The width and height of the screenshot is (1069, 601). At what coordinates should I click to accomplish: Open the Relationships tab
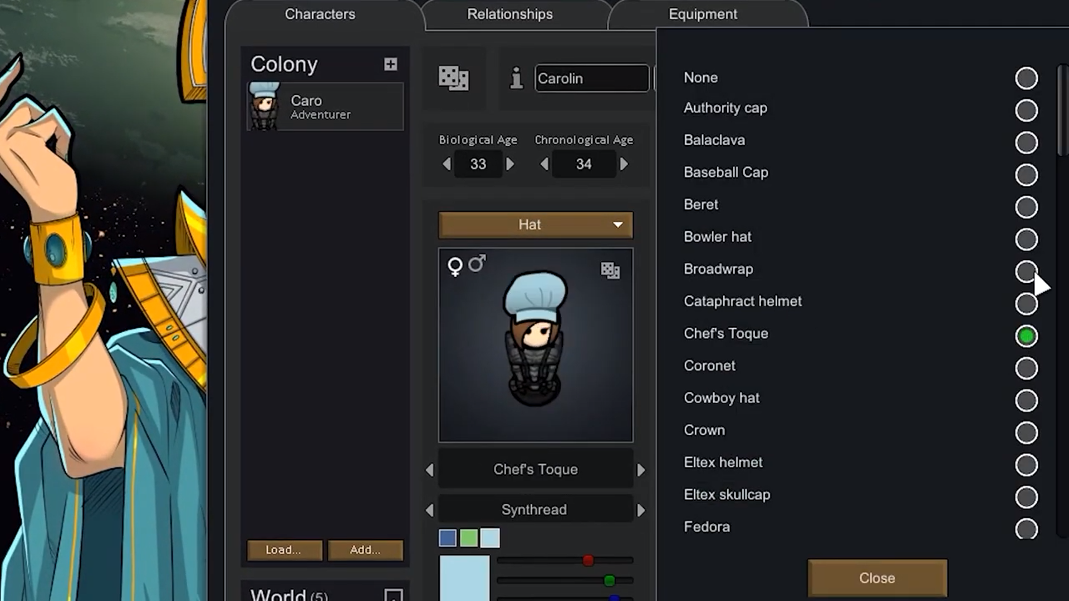tap(509, 14)
